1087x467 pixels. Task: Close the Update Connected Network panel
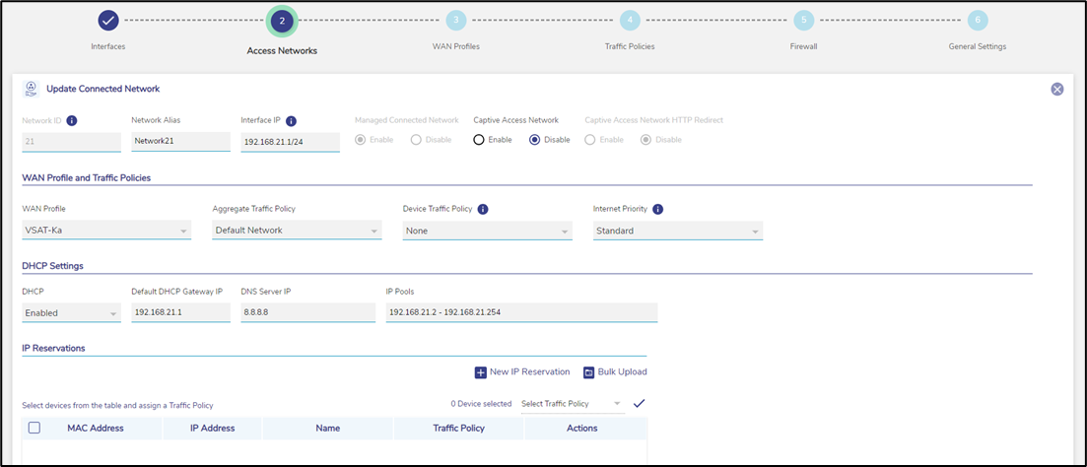click(x=1057, y=89)
